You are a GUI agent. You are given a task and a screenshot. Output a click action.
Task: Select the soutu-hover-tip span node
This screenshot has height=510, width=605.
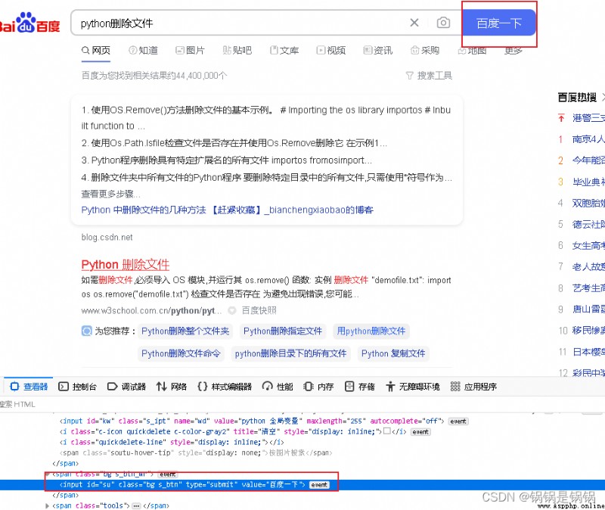pyautogui.click(x=196, y=452)
